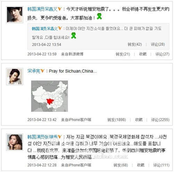Viewport: 174px width, 172px height.
Task: Open 张瑞希's profile avatar
Action: [x=15, y=142]
